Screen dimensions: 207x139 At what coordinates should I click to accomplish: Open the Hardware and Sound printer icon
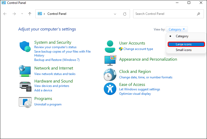(25, 86)
